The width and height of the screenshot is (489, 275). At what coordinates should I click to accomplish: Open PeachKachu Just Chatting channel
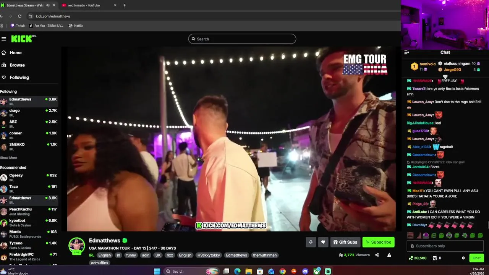click(29, 211)
